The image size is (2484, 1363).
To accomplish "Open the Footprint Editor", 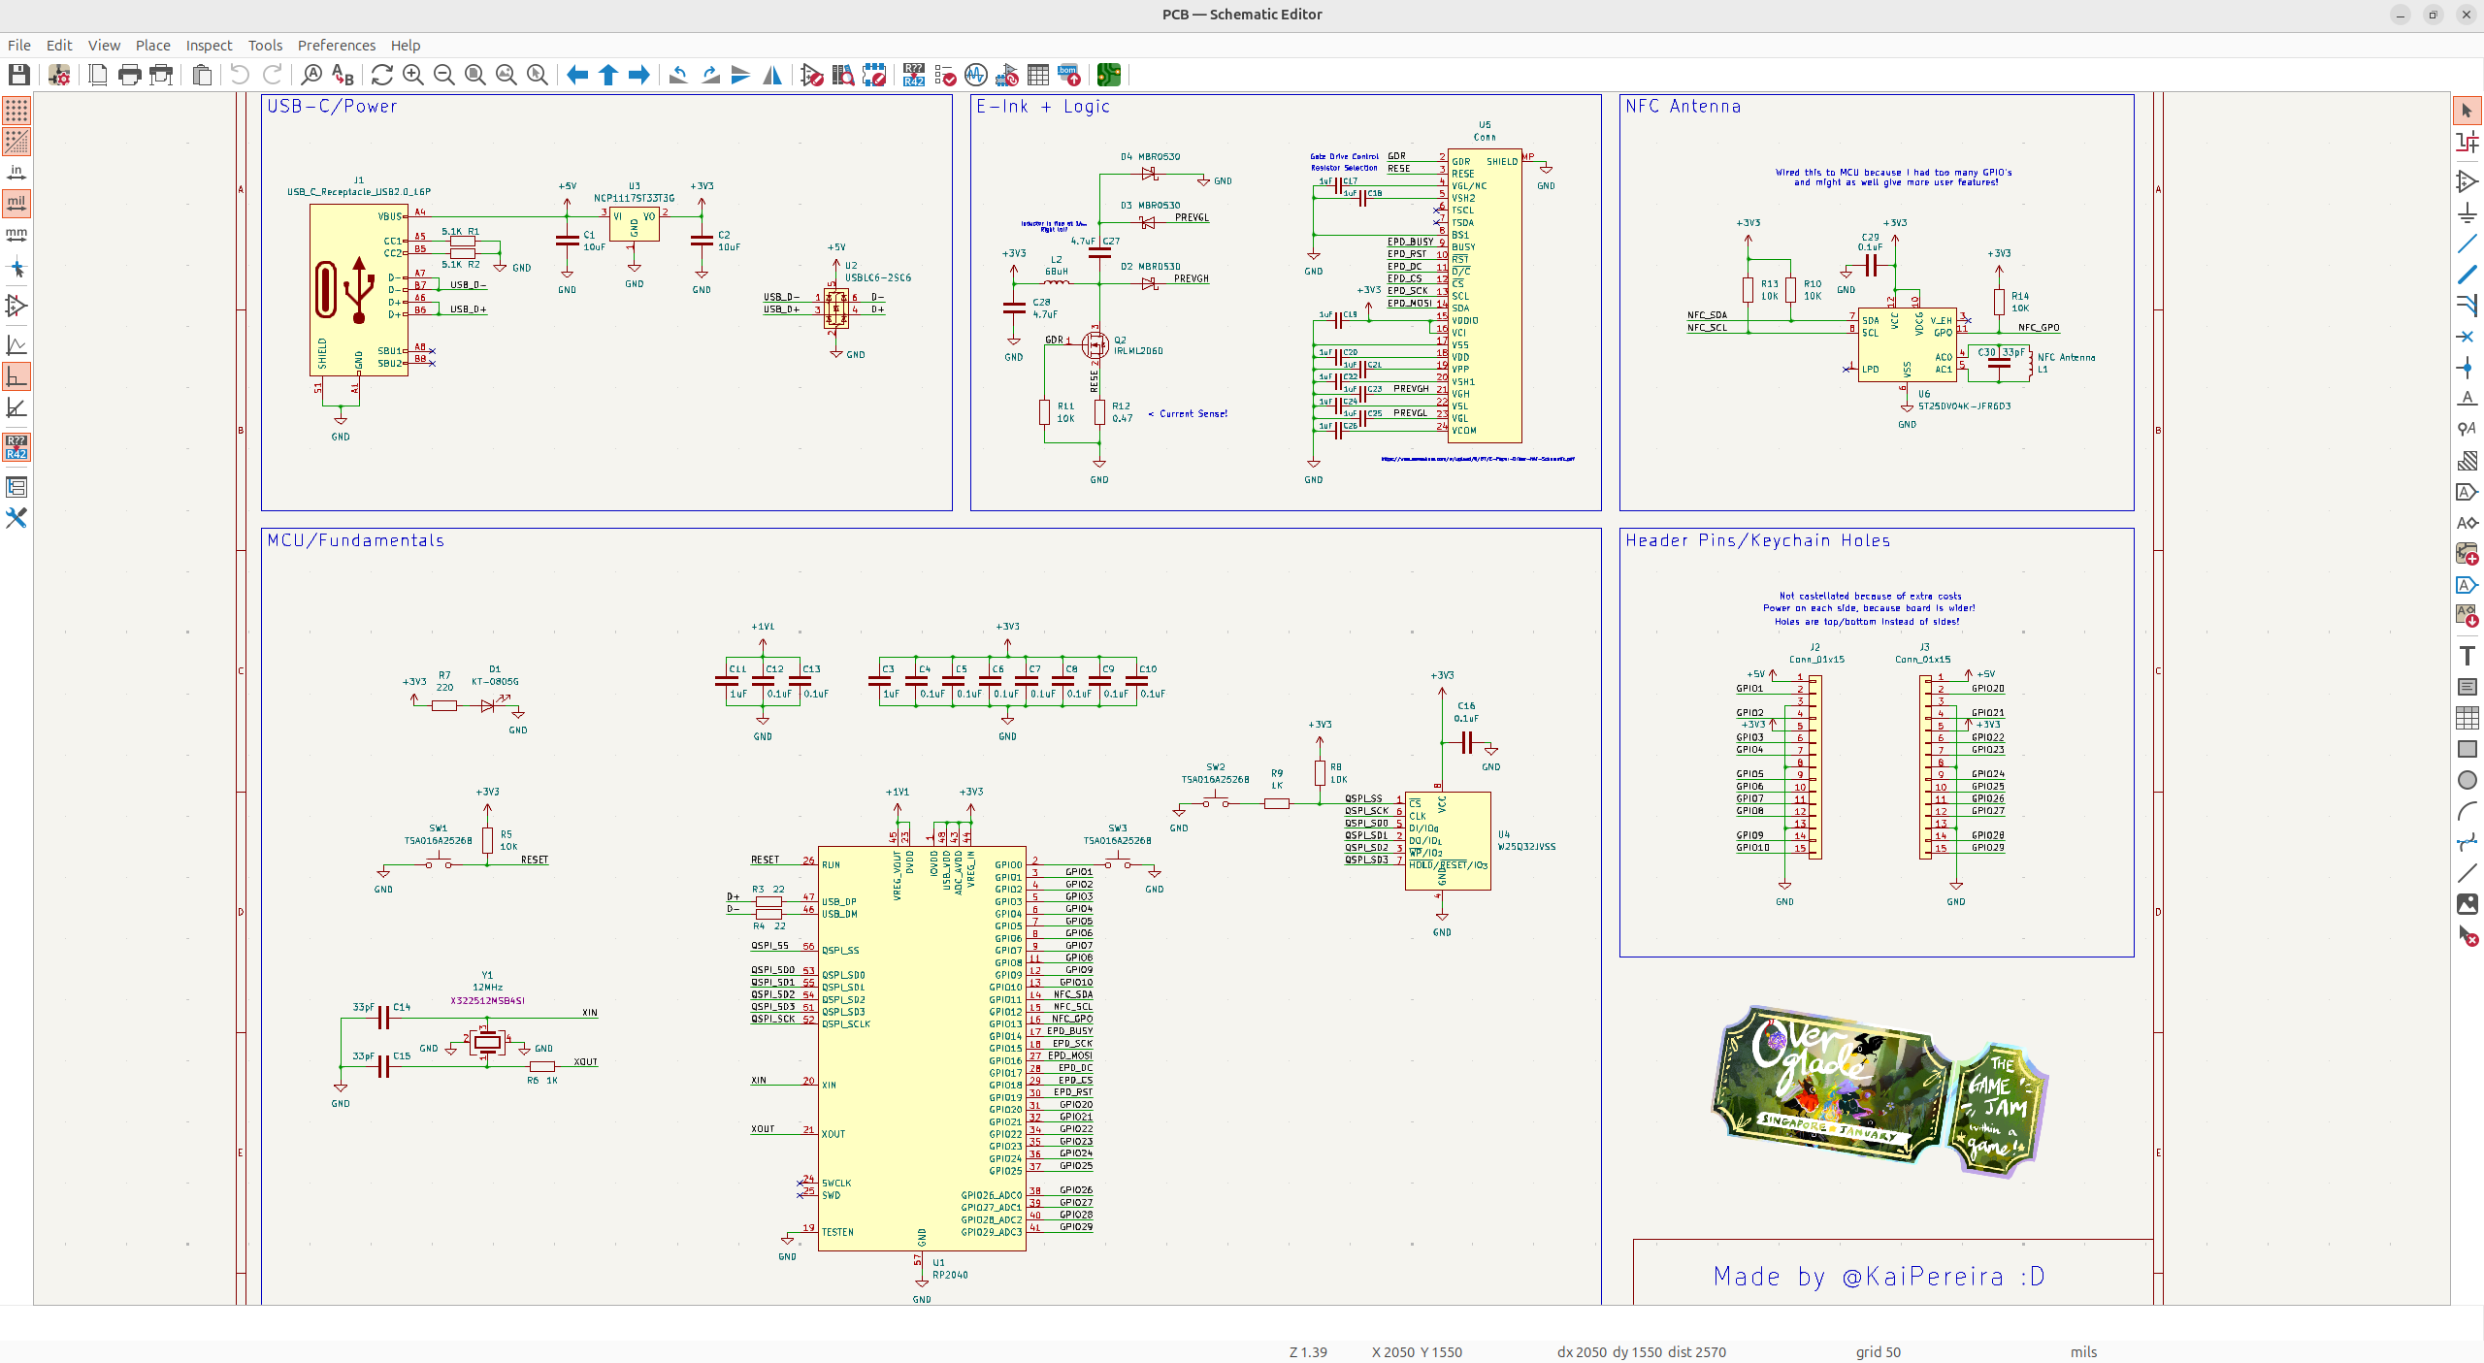I will coord(874,75).
